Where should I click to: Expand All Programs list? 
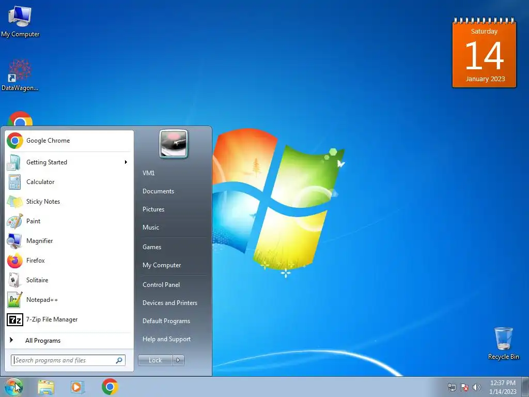(69, 340)
